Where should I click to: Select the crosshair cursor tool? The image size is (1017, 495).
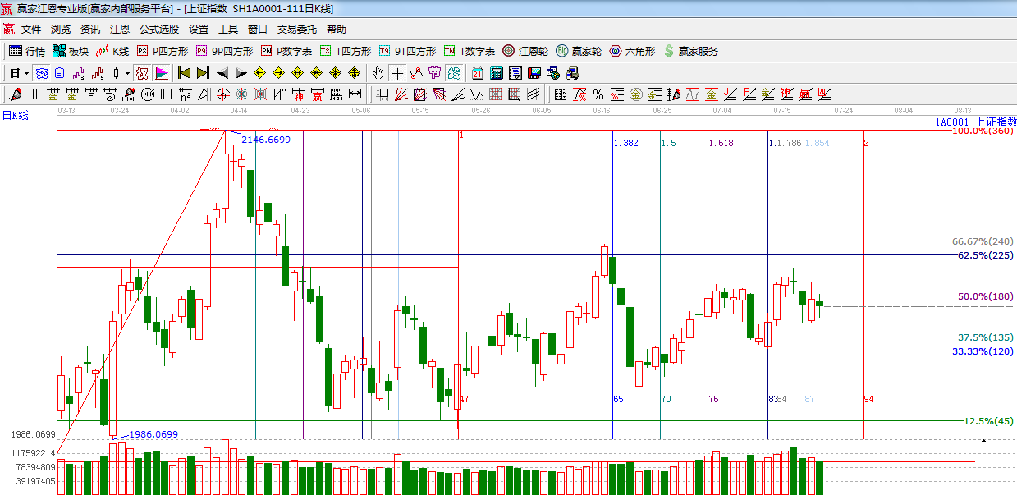click(397, 73)
